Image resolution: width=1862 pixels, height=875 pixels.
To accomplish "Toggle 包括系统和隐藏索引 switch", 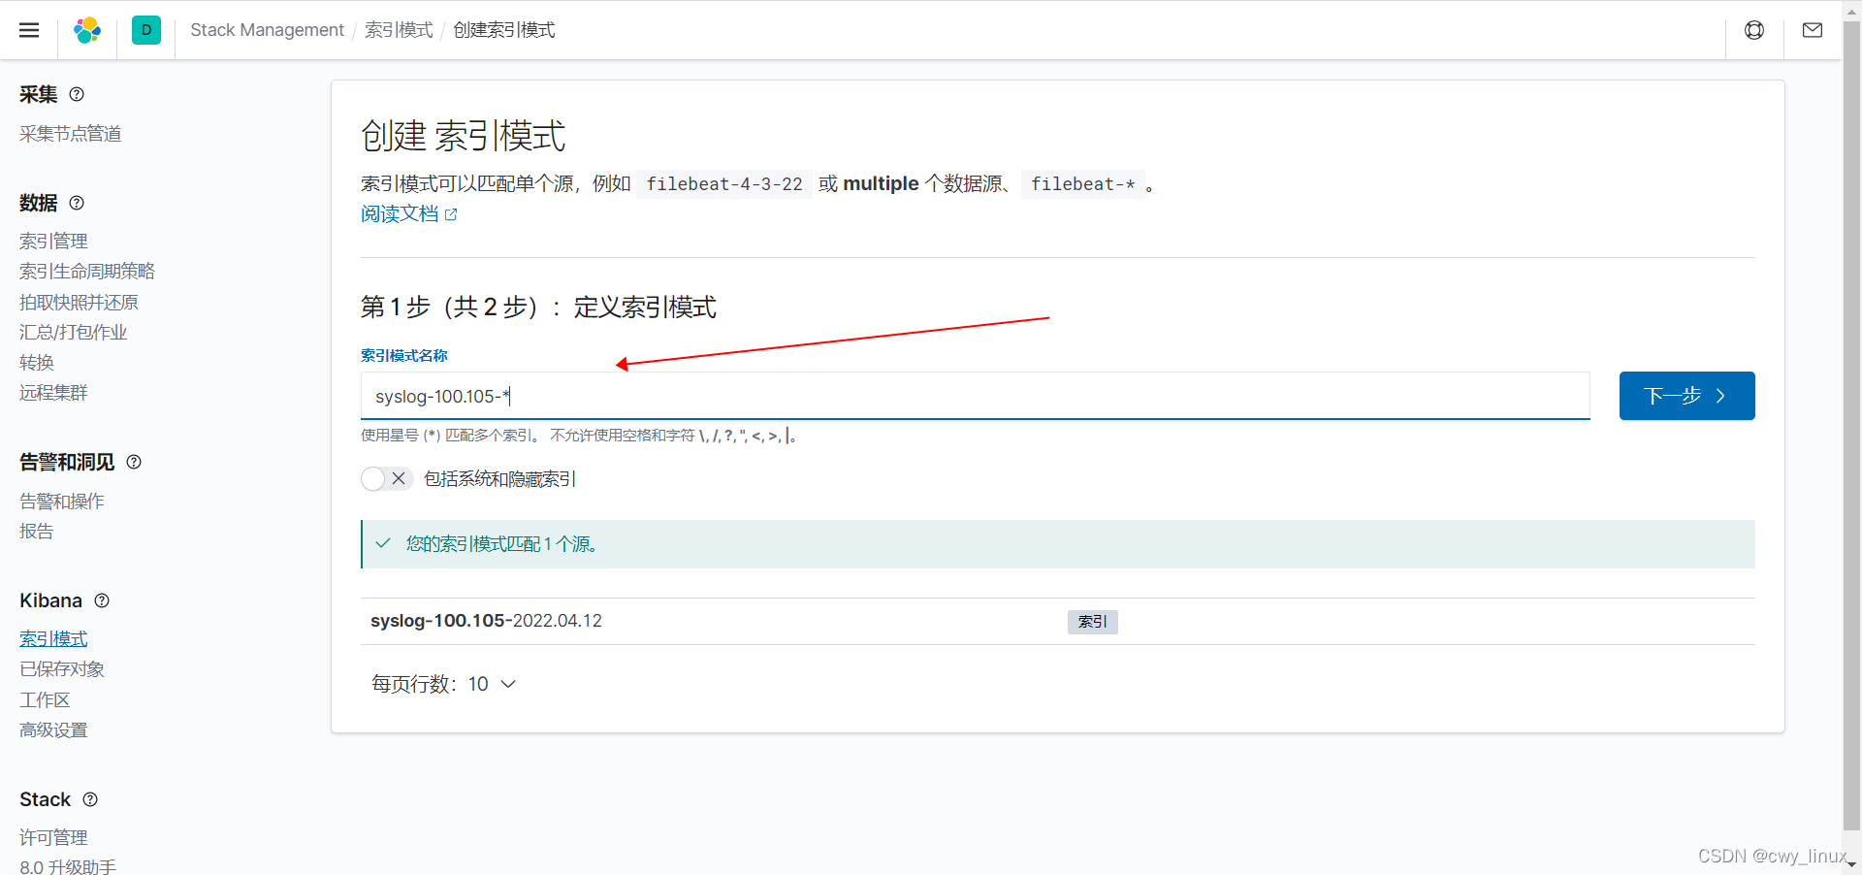I will [387, 478].
